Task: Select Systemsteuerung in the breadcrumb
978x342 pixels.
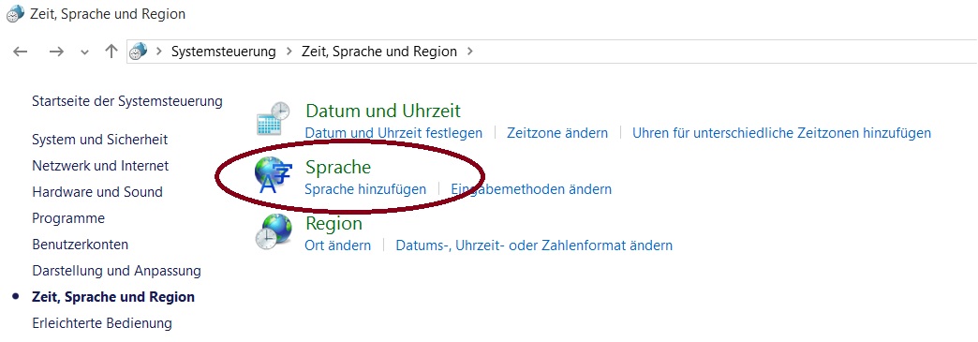Action: point(224,52)
